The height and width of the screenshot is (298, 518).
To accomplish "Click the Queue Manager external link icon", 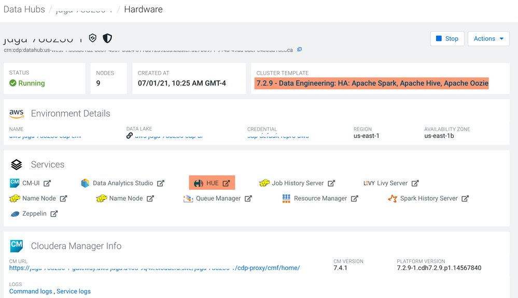I will (248, 198).
